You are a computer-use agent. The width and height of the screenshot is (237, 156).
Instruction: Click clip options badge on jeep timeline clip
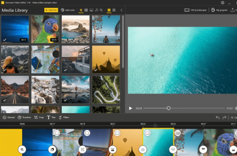tap(87, 133)
